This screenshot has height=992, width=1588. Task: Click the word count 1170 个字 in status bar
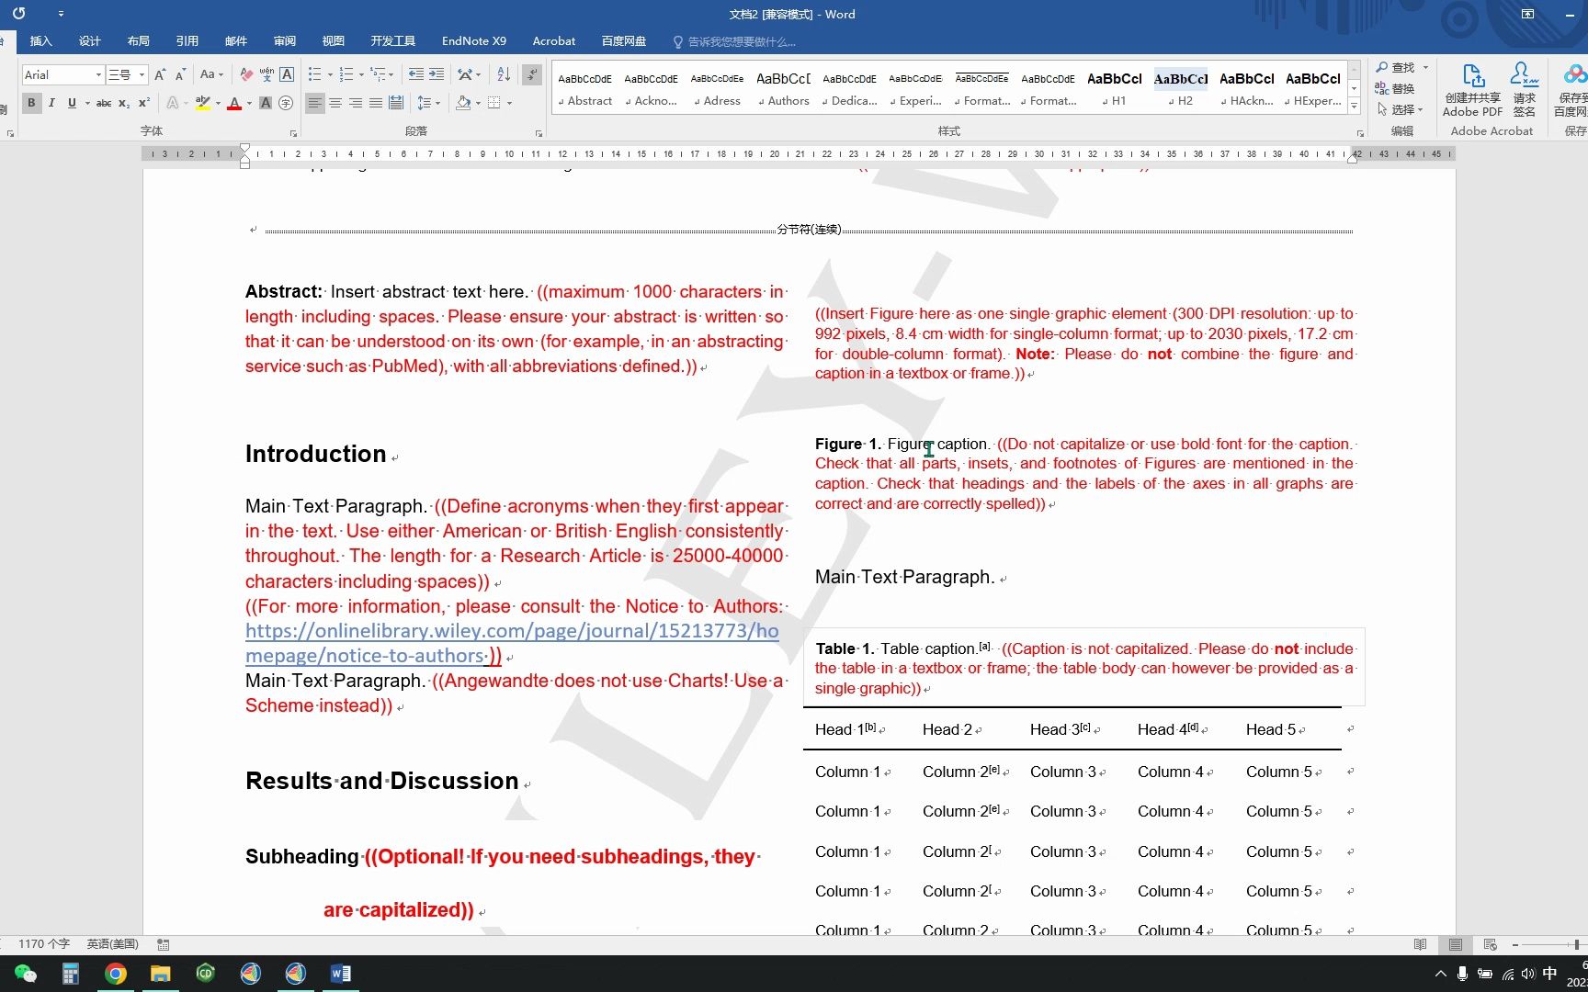pyautogui.click(x=44, y=944)
